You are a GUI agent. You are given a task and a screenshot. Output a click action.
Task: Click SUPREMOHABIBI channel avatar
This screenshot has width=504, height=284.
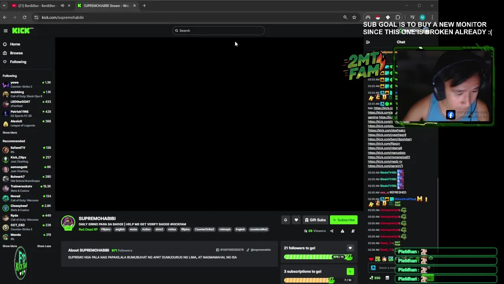(x=68, y=222)
